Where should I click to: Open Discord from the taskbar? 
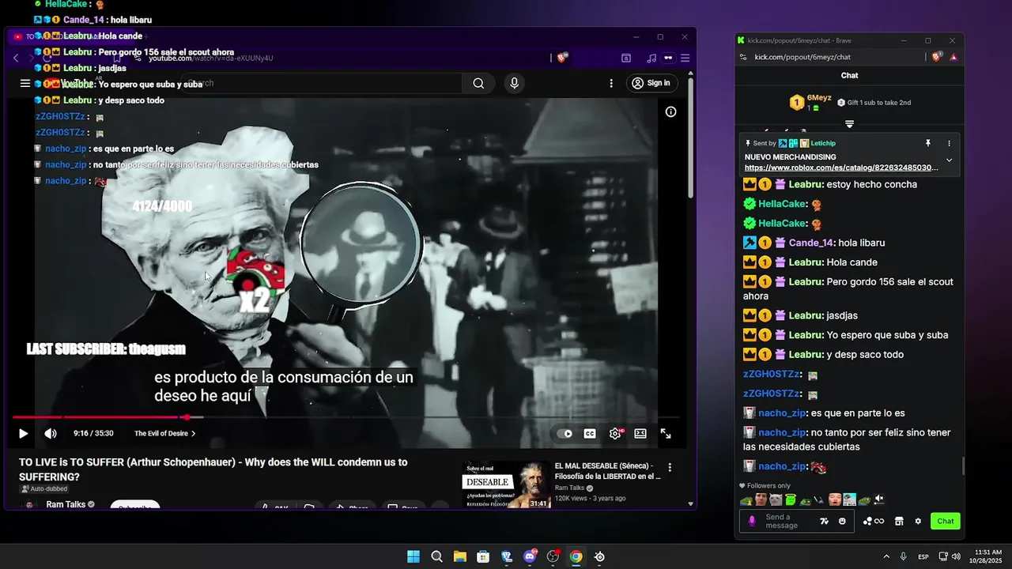click(530, 556)
